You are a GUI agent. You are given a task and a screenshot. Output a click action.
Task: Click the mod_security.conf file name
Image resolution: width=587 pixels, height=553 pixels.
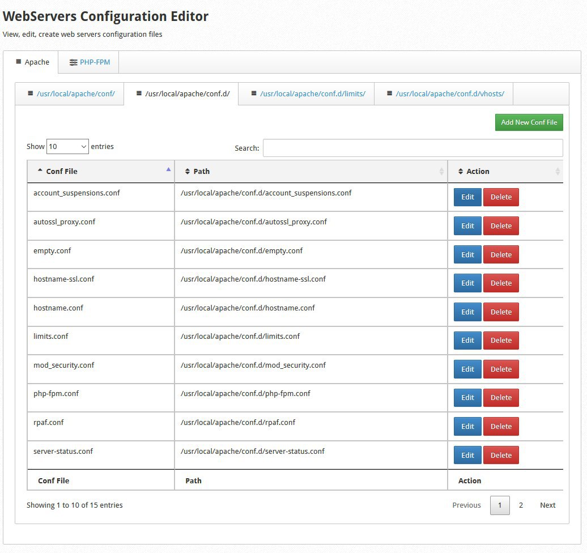(63, 365)
